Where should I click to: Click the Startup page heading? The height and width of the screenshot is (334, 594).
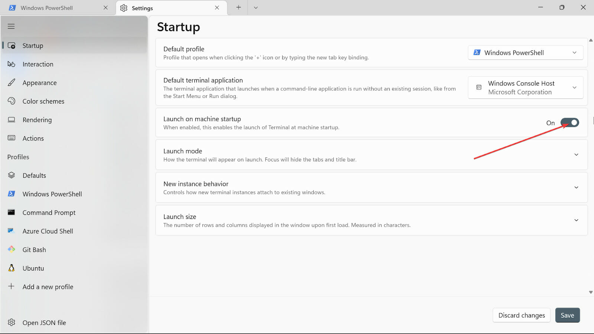click(178, 27)
